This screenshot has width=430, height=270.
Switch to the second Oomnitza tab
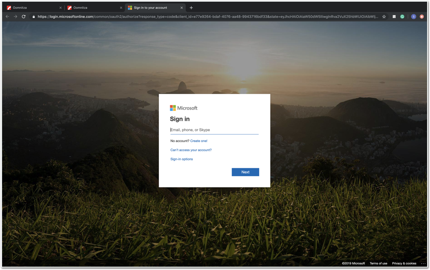coord(94,7)
